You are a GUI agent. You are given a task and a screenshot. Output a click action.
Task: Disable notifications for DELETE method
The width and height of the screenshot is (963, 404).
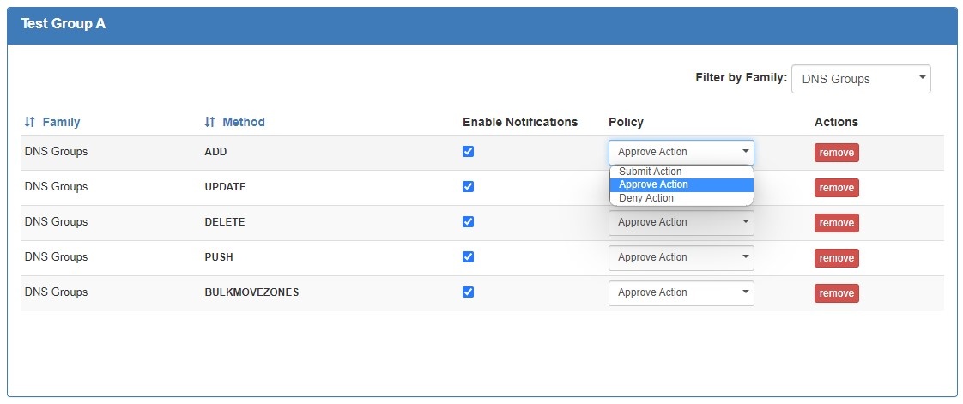point(468,222)
